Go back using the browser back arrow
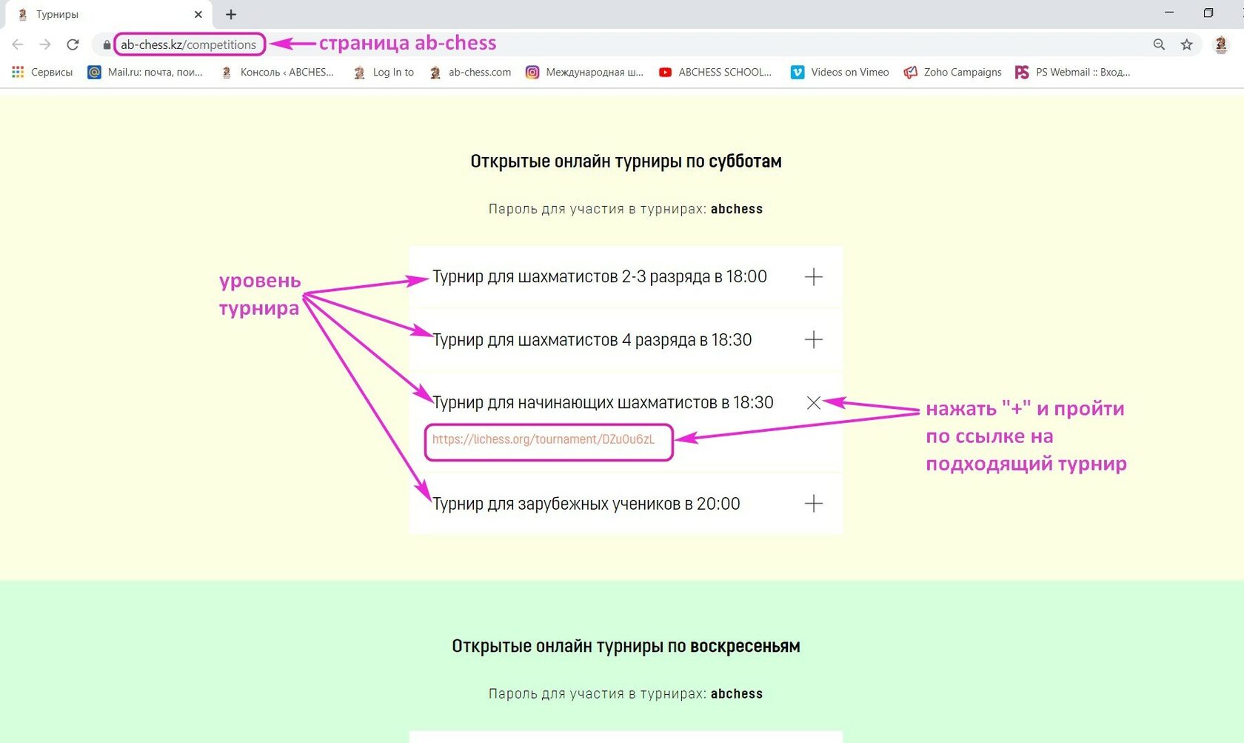The height and width of the screenshot is (743, 1244). point(18,44)
